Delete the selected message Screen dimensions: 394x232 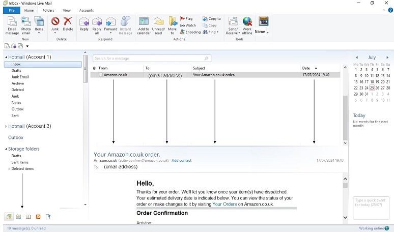point(68,24)
